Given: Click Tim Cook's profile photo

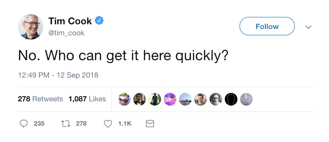Looking at the screenshot, I should click(x=31, y=27).
